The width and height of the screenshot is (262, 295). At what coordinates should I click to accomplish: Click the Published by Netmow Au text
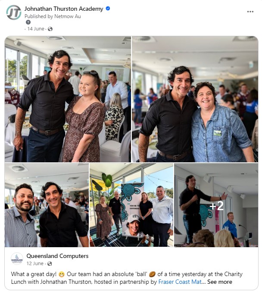point(53,16)
